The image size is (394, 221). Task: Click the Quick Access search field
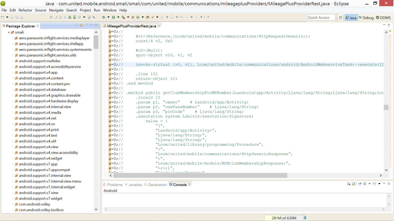pyautogui.click(x=321, y=18)
